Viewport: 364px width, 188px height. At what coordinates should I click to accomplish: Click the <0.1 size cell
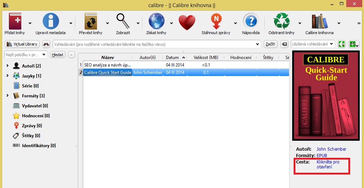coord(206,65)
